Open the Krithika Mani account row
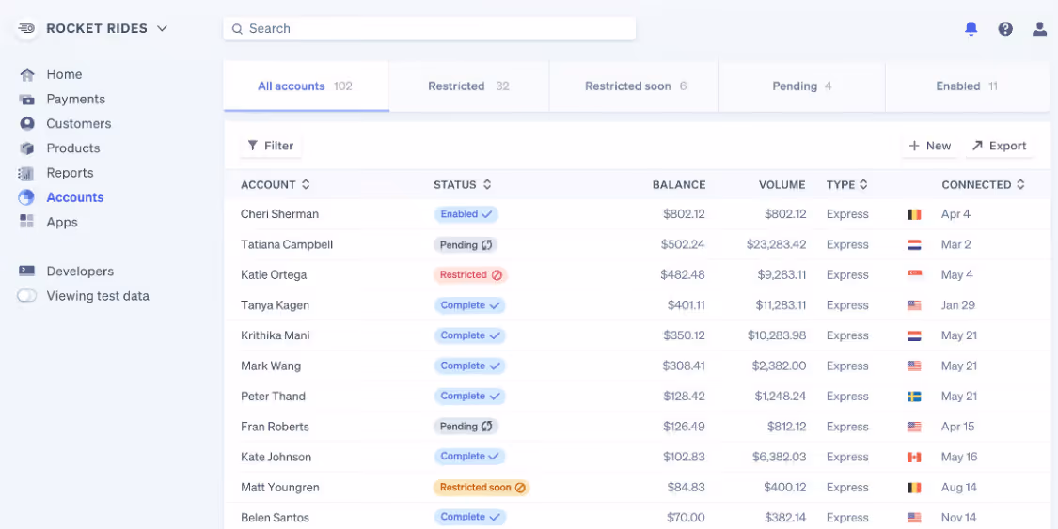This screenshot has height=529, width=1058. click(x=637, y=335)
